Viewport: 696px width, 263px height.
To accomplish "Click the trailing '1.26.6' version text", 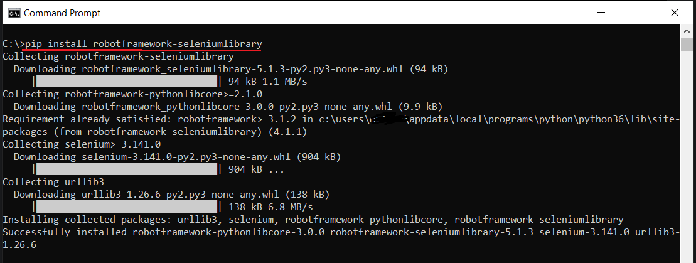I will tap(19, 244).
